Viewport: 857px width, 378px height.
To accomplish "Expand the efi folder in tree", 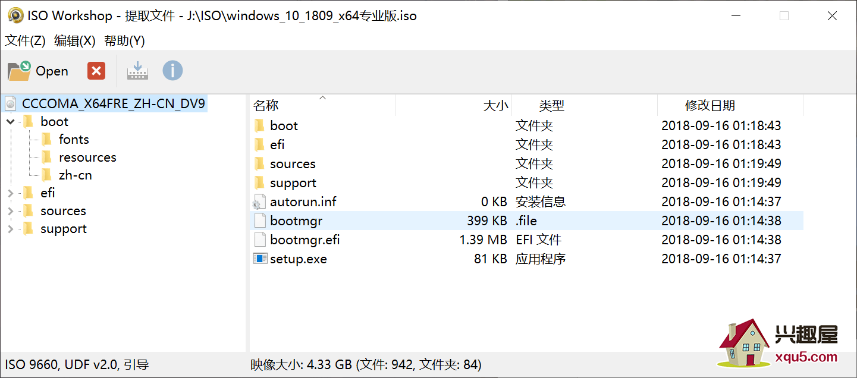I will [11, 193].
